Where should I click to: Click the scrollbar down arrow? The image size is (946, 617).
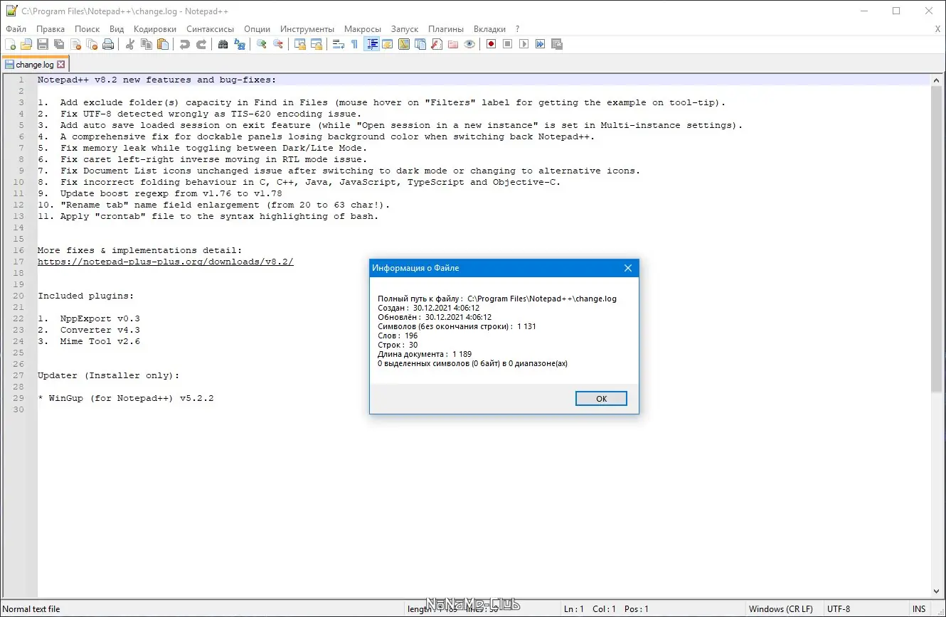coord(936,591)
